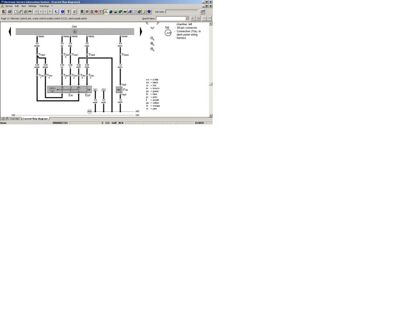Open the Settings menu
The height and width of the screenshot is (314, 419).
pyautogui.click(x=32, y=6)
